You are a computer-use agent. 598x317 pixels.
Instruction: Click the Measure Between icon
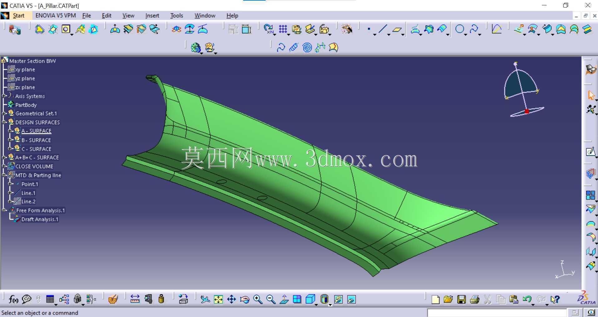coord(135,299)
